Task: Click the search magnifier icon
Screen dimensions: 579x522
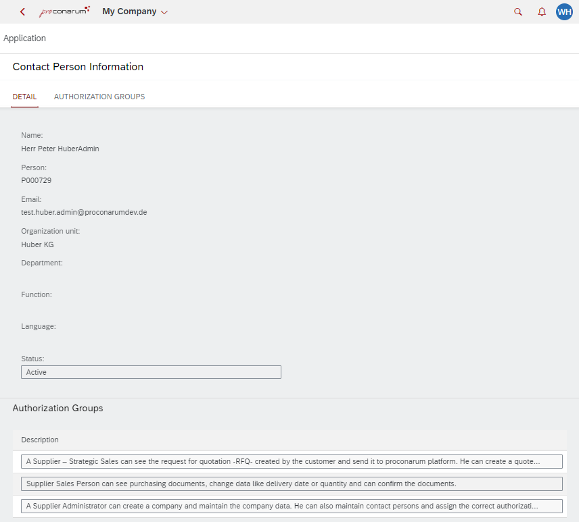Action: point(517,11)
